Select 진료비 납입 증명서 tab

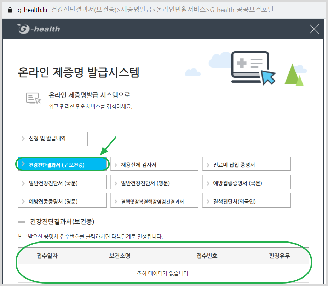(246, 164)
